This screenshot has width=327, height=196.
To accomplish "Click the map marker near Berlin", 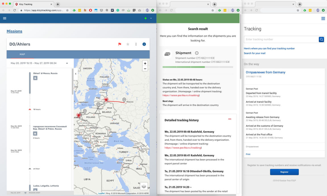I will (85, 111).
